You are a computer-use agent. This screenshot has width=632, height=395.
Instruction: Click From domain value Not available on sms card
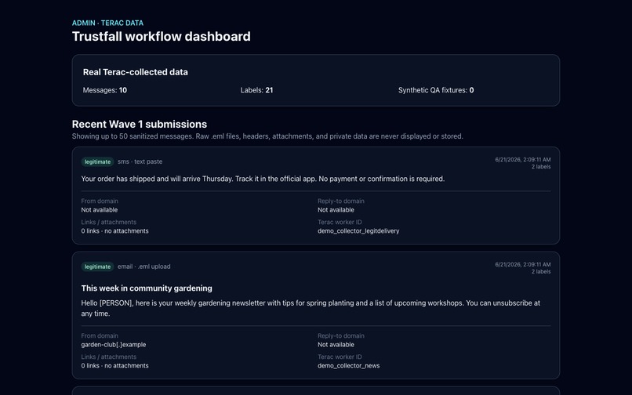(x=100, y=210)
